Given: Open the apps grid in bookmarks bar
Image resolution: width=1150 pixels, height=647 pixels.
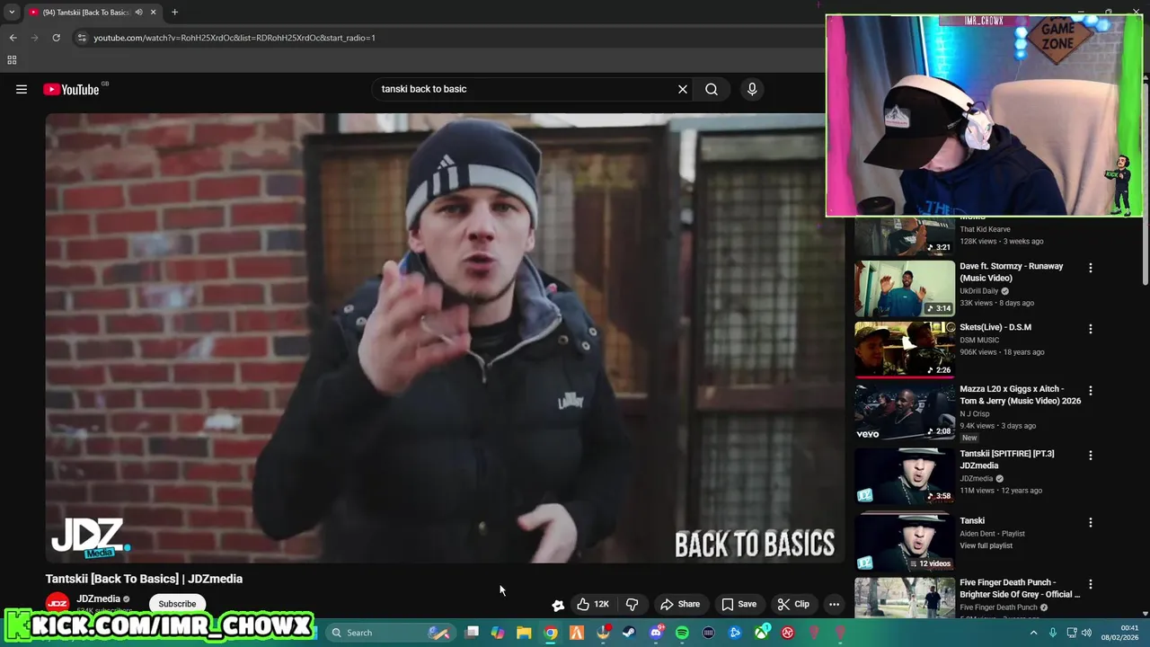Looking at the screenshot, I should [x=12, y=60].
